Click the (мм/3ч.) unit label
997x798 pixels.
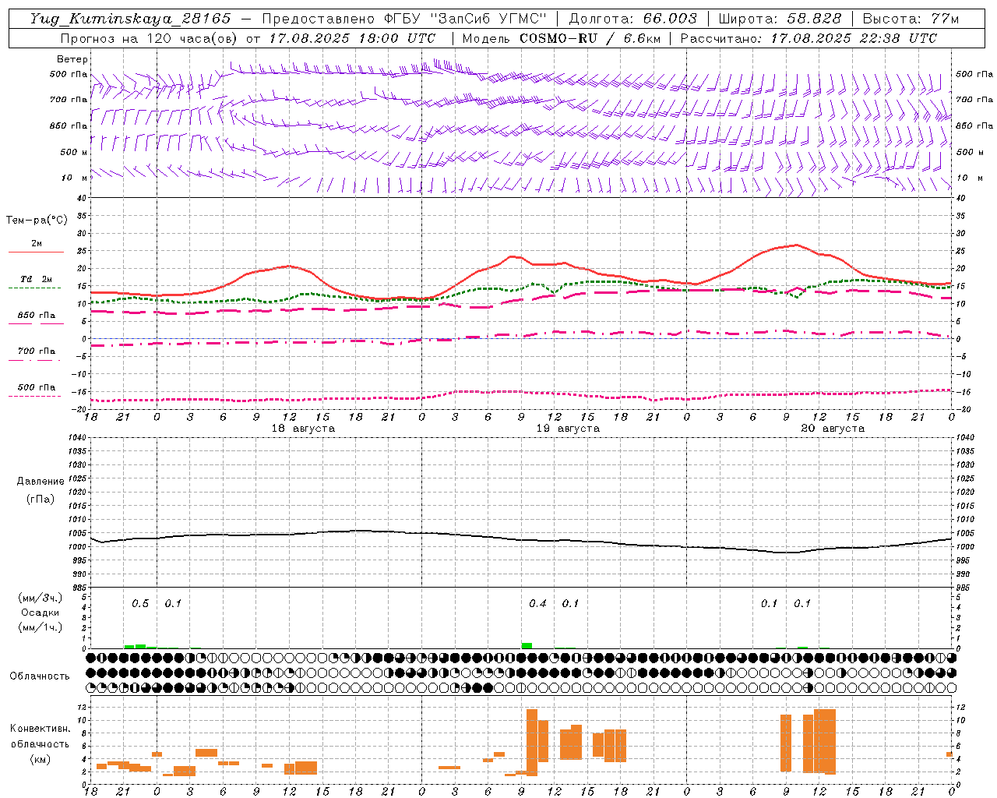pyautogui.click(x=41, y=598)
